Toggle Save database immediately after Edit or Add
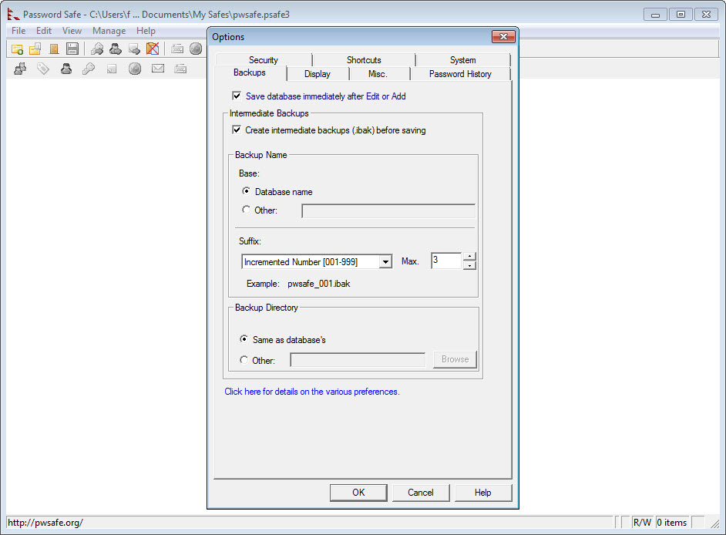Image resolution: width=726 pixels, height=535 pixels. tap(237, 96)
